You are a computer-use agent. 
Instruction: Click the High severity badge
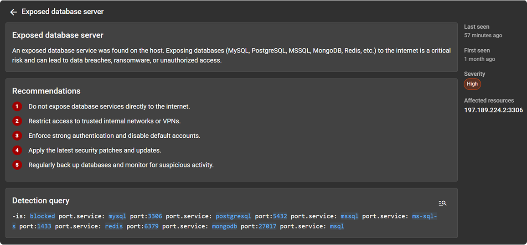tap(472, 84)
